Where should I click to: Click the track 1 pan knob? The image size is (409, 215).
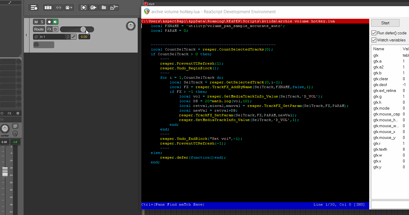(131, 26)
